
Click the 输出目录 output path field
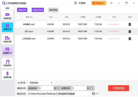[60, 94]
